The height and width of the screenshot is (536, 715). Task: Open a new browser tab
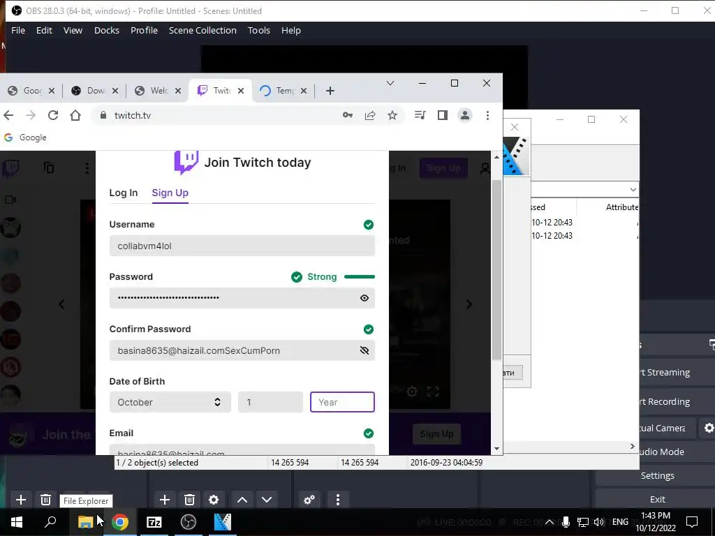[x=330, y=91]
